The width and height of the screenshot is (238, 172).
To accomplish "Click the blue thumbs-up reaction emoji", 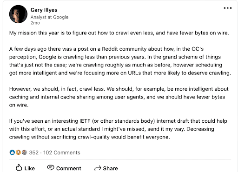I will tap(12, 152).
